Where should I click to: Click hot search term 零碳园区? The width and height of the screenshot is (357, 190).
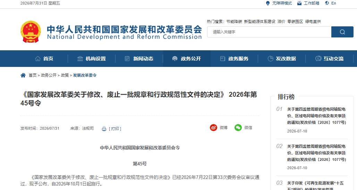(295, 21)
